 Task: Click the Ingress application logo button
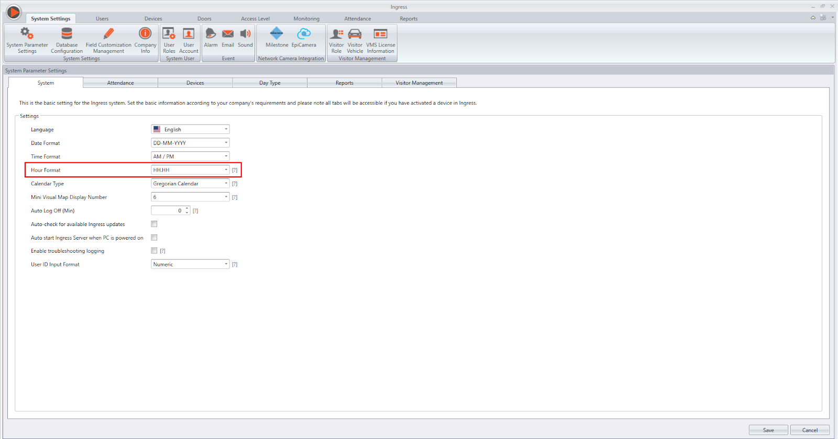coord(14,12)
